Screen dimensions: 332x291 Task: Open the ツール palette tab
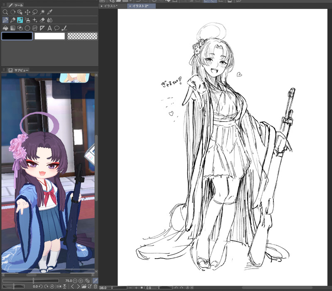(16, 5)
